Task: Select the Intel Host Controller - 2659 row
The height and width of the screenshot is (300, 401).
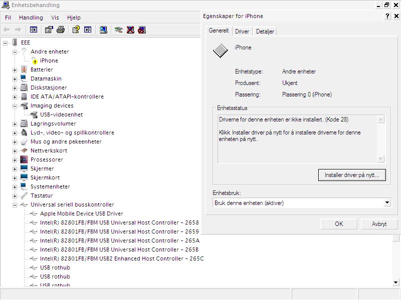Action: (119, 231)
